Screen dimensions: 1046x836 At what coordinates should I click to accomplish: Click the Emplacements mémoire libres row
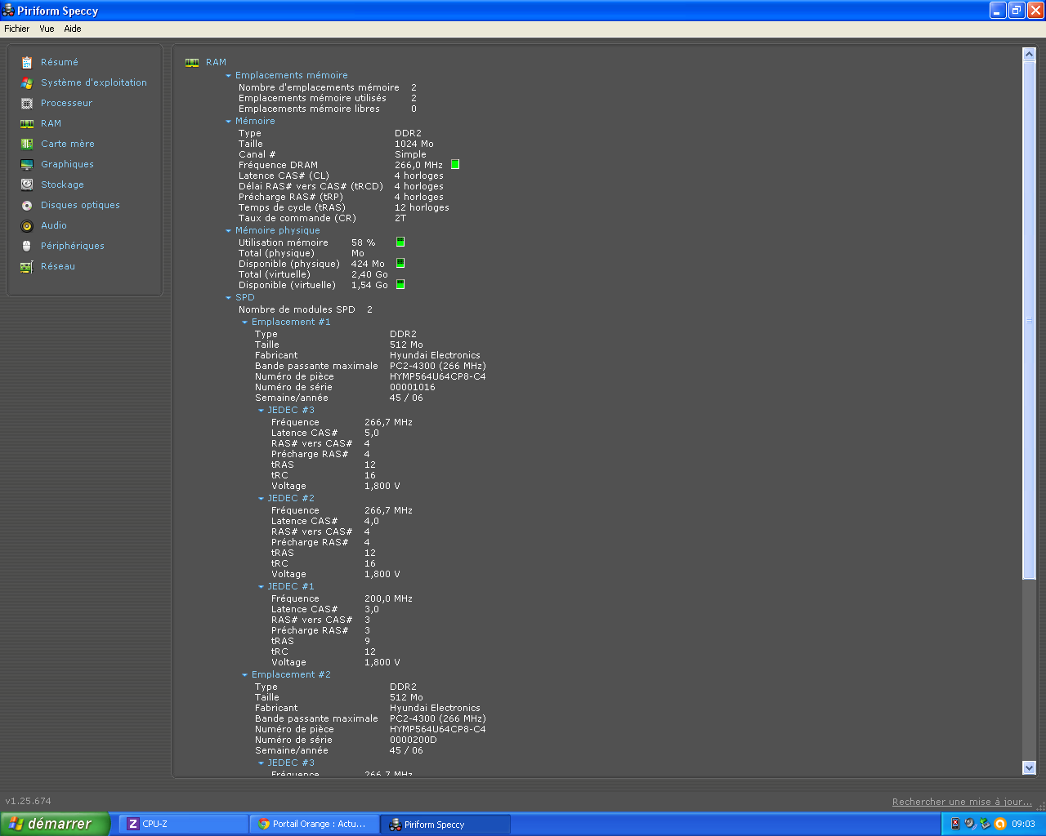coord(327,109)
